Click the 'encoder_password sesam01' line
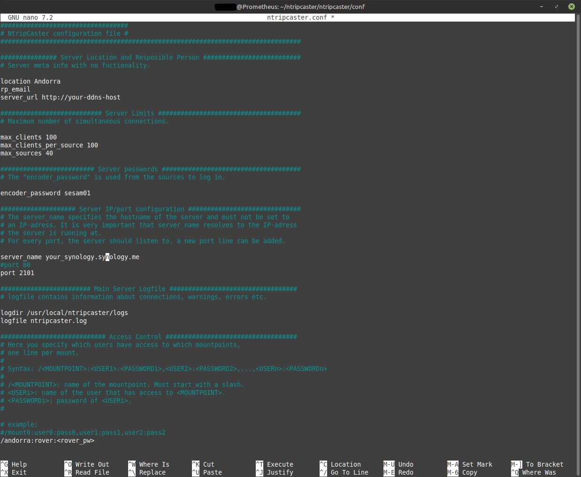The height and width of the screenshot is (477, 581). 46,193
